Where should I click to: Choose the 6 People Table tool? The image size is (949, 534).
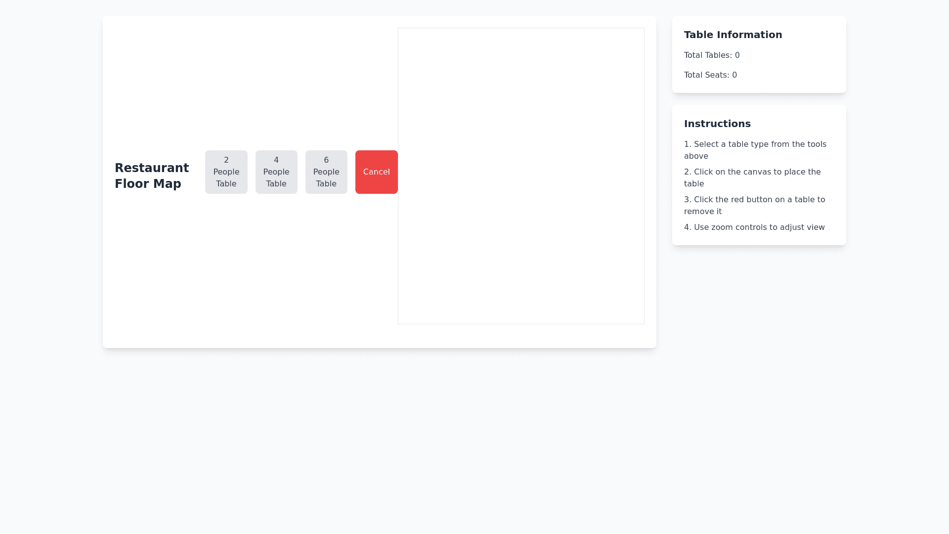point(326,172)
